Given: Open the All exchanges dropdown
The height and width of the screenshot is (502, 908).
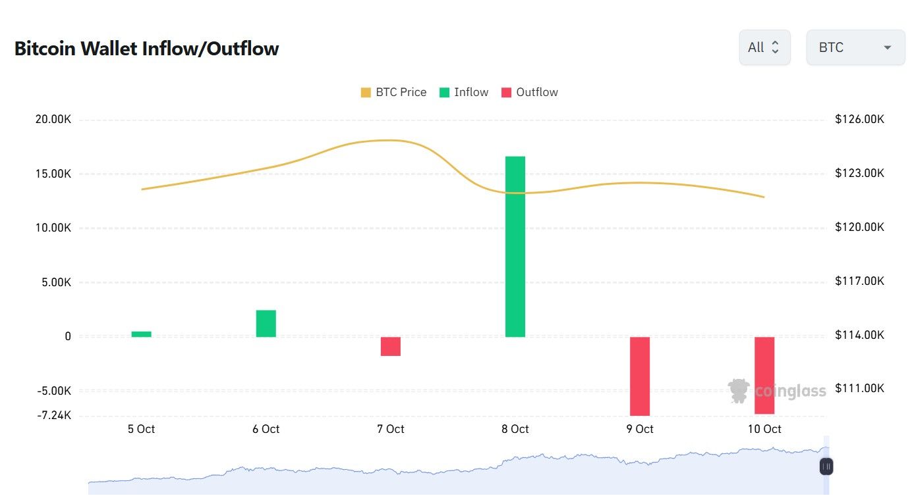Looking at the screenshot, I should (764, 47).
